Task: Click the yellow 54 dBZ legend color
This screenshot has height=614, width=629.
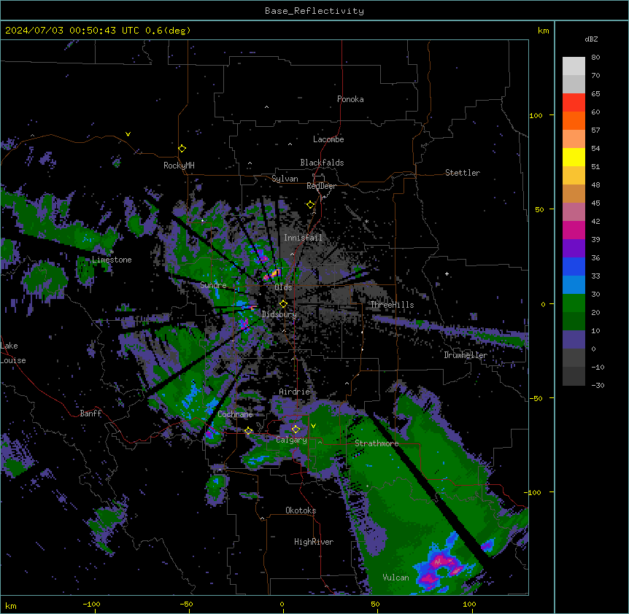Action: pos(574,157)
